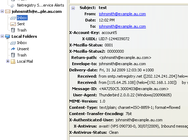Click the From address link

[122, 14]
